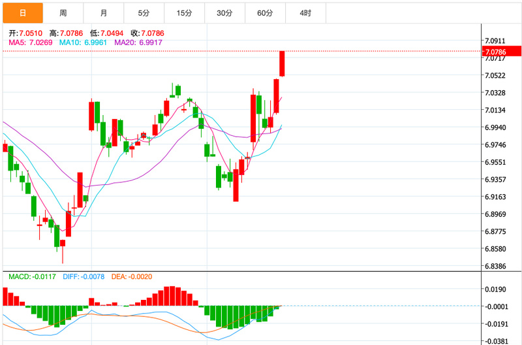Click the 7.0328 price axis label

(495, 93)
